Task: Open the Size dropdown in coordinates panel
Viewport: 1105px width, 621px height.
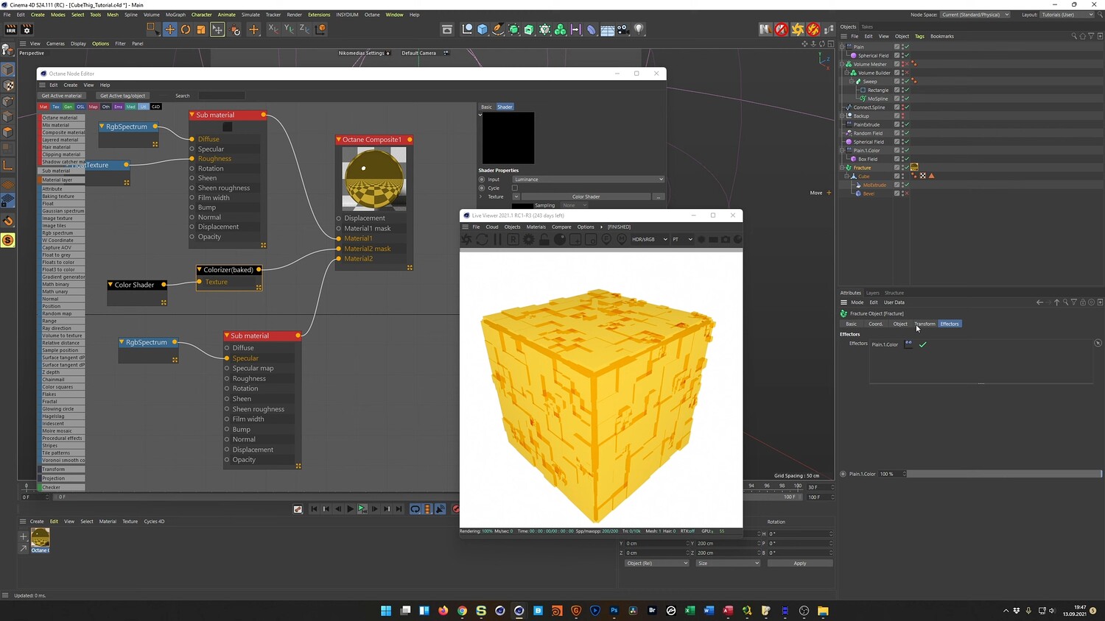Action: pyautogui.click(x=727, y=563)
